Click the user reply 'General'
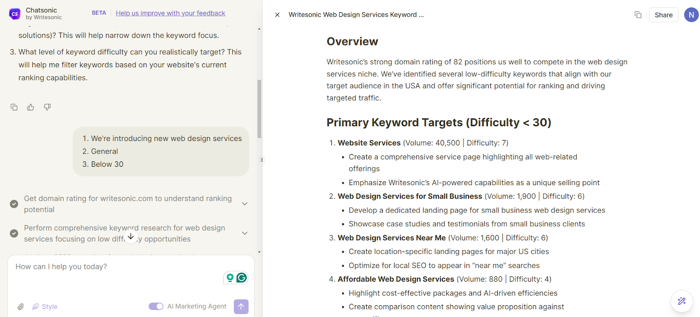The width and height of the screenshot is (700, 317). click(x=105, y=152)
